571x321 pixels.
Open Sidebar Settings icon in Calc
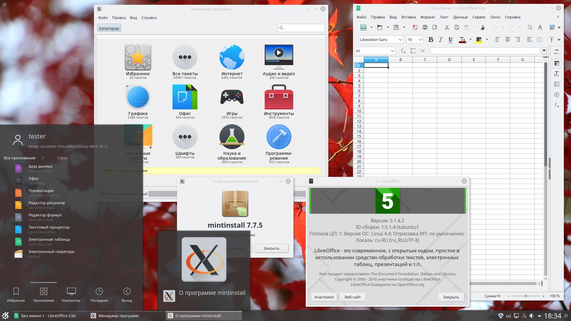pos(557,51)
